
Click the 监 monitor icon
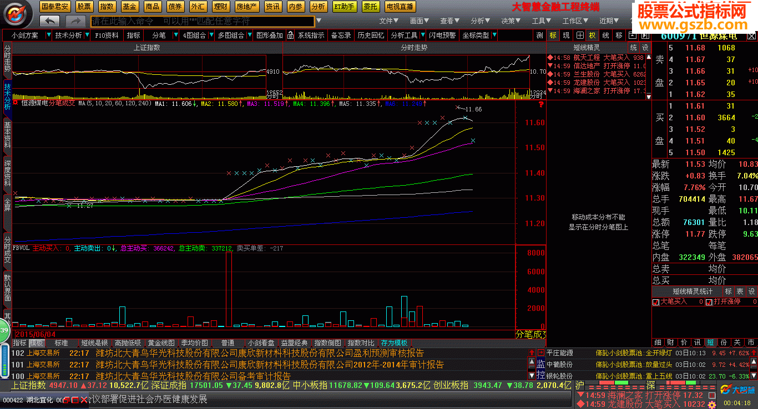(540, 364)
